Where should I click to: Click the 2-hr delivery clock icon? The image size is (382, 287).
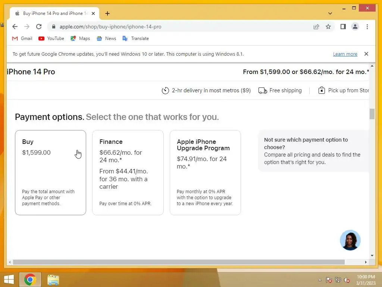point(165,90)
